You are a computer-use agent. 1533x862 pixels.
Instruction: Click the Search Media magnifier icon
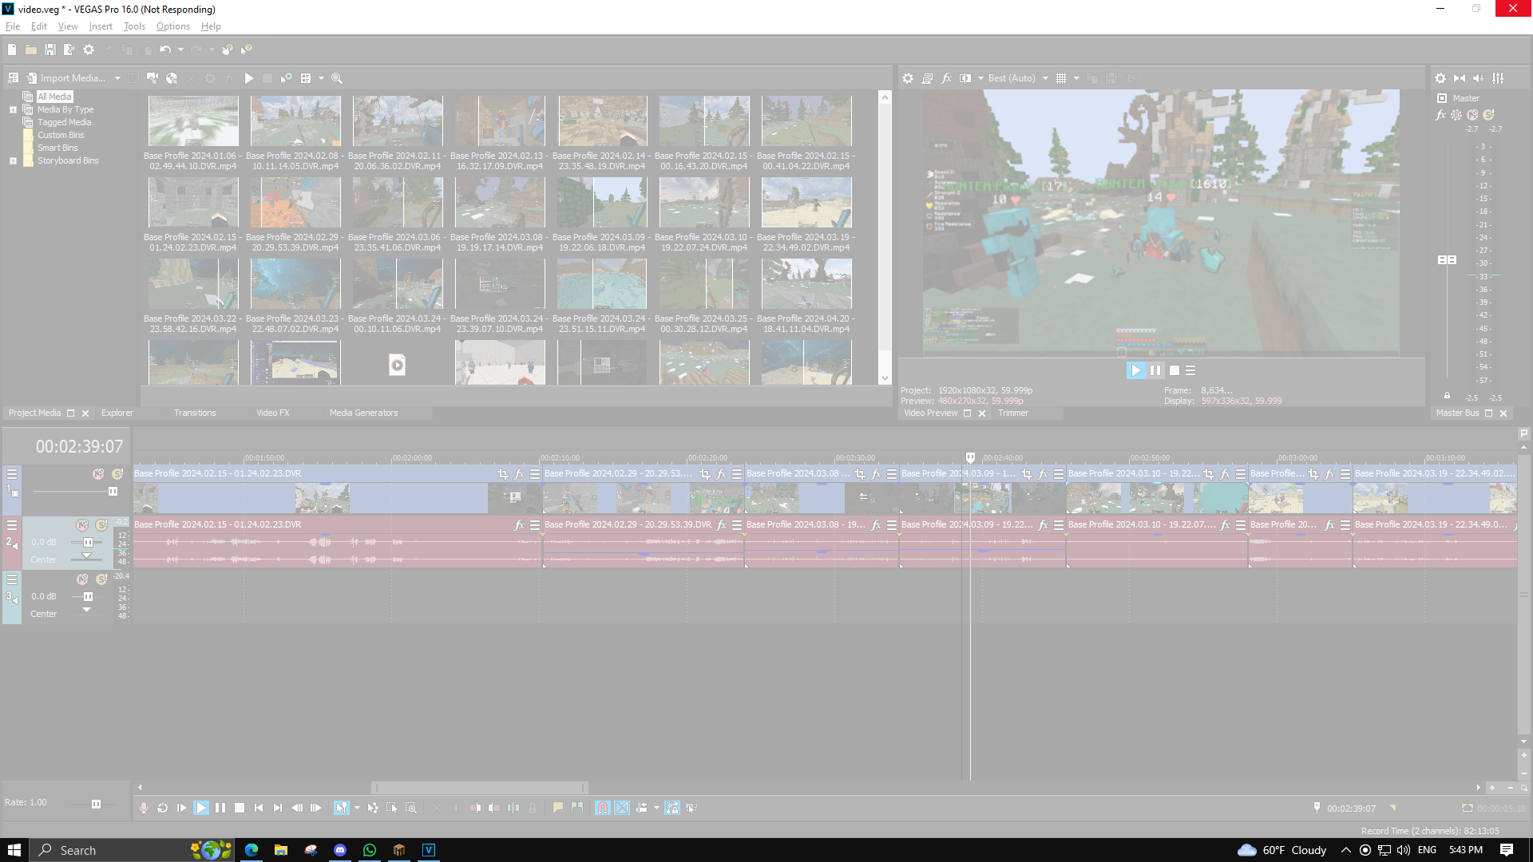coord(337,78)
